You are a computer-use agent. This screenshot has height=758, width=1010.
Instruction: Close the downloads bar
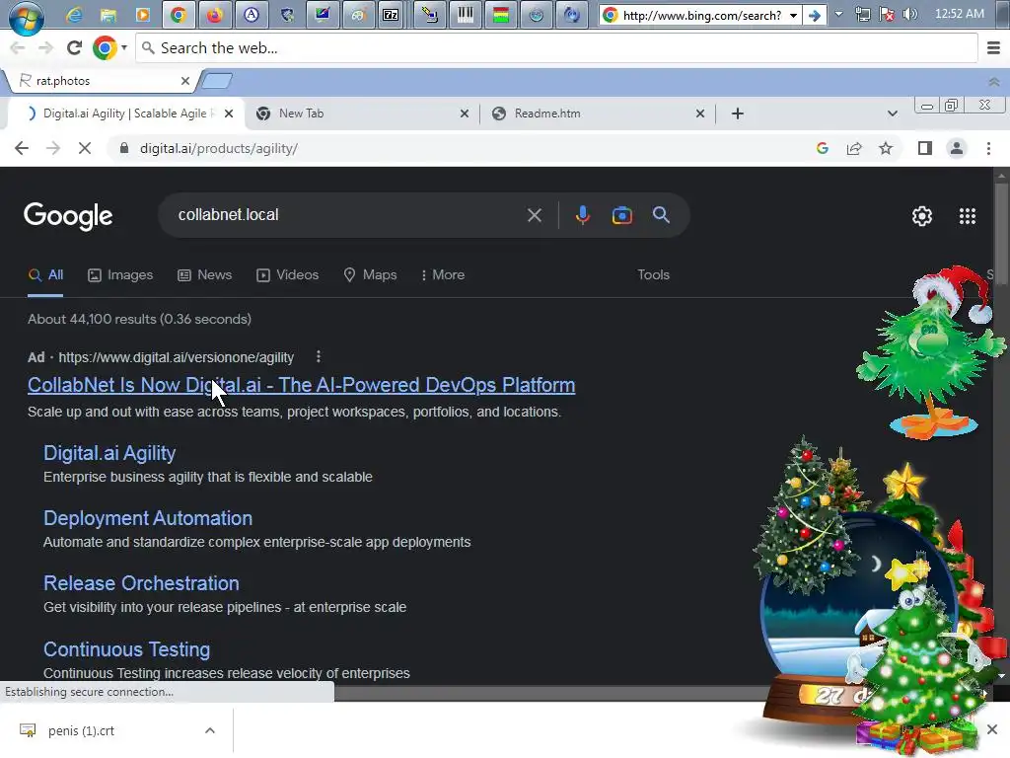coord(992,729)
